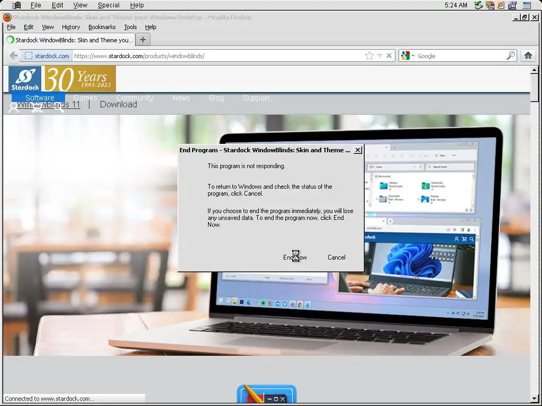Image resolution: width=542 pixels, height=406 pixels.
Task: Click the green arrow drive tray icon
Action: 478,5
